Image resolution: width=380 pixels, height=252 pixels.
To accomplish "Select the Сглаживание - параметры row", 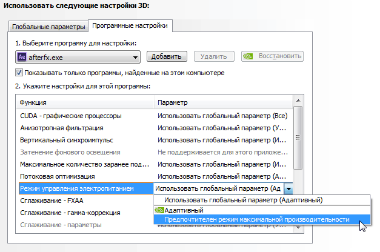I will (85, 225).
